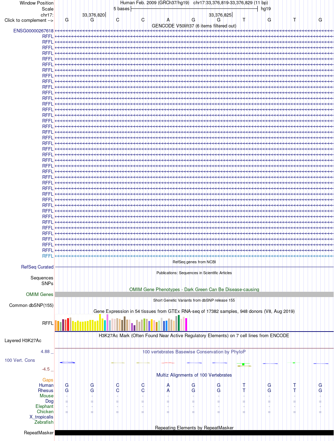This screenshot has width=334, height=441.
Task: Click the A base in Rhesus alignment row
Action: [168, 390]
